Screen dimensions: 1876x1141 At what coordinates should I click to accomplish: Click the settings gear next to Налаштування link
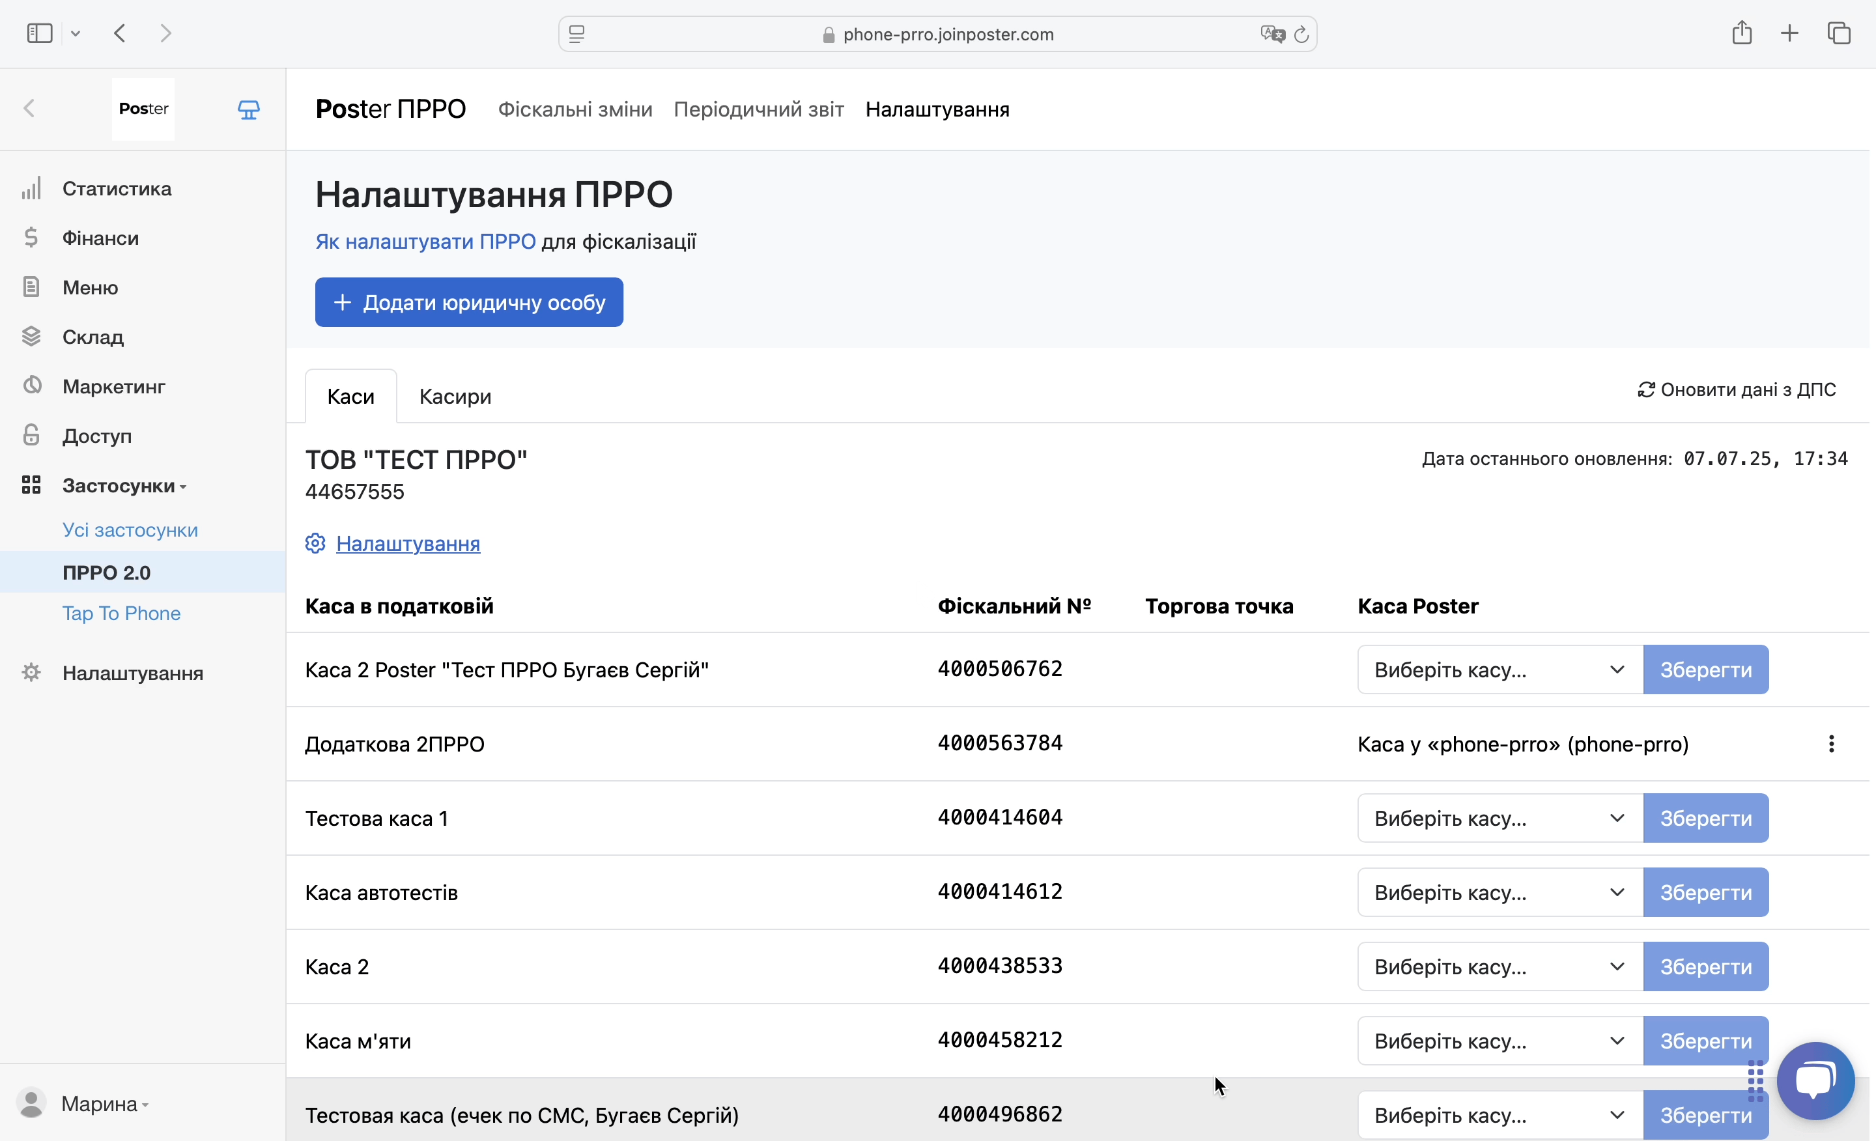[x=315, y=544]
